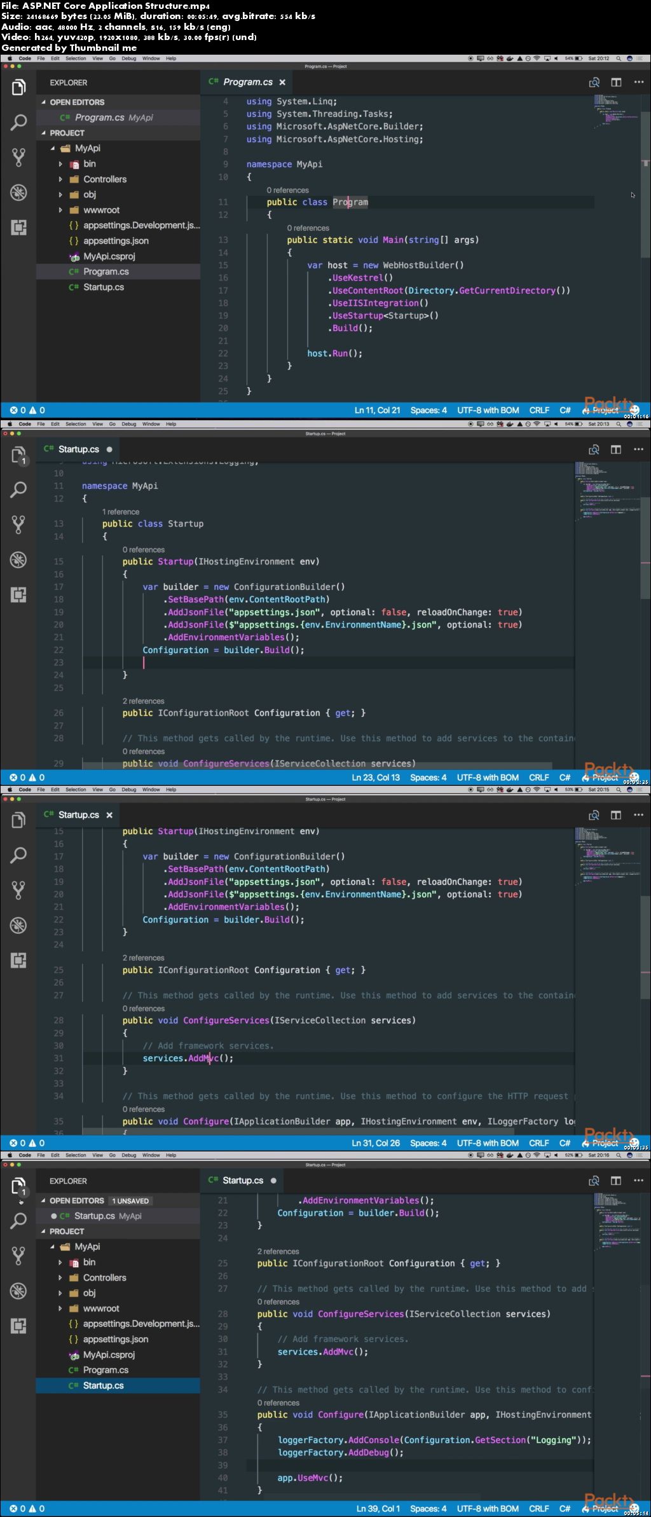Click the feedback smiley in Sat 20:12 frame
Screen dimensions: 651x1517
coord(634,410)
